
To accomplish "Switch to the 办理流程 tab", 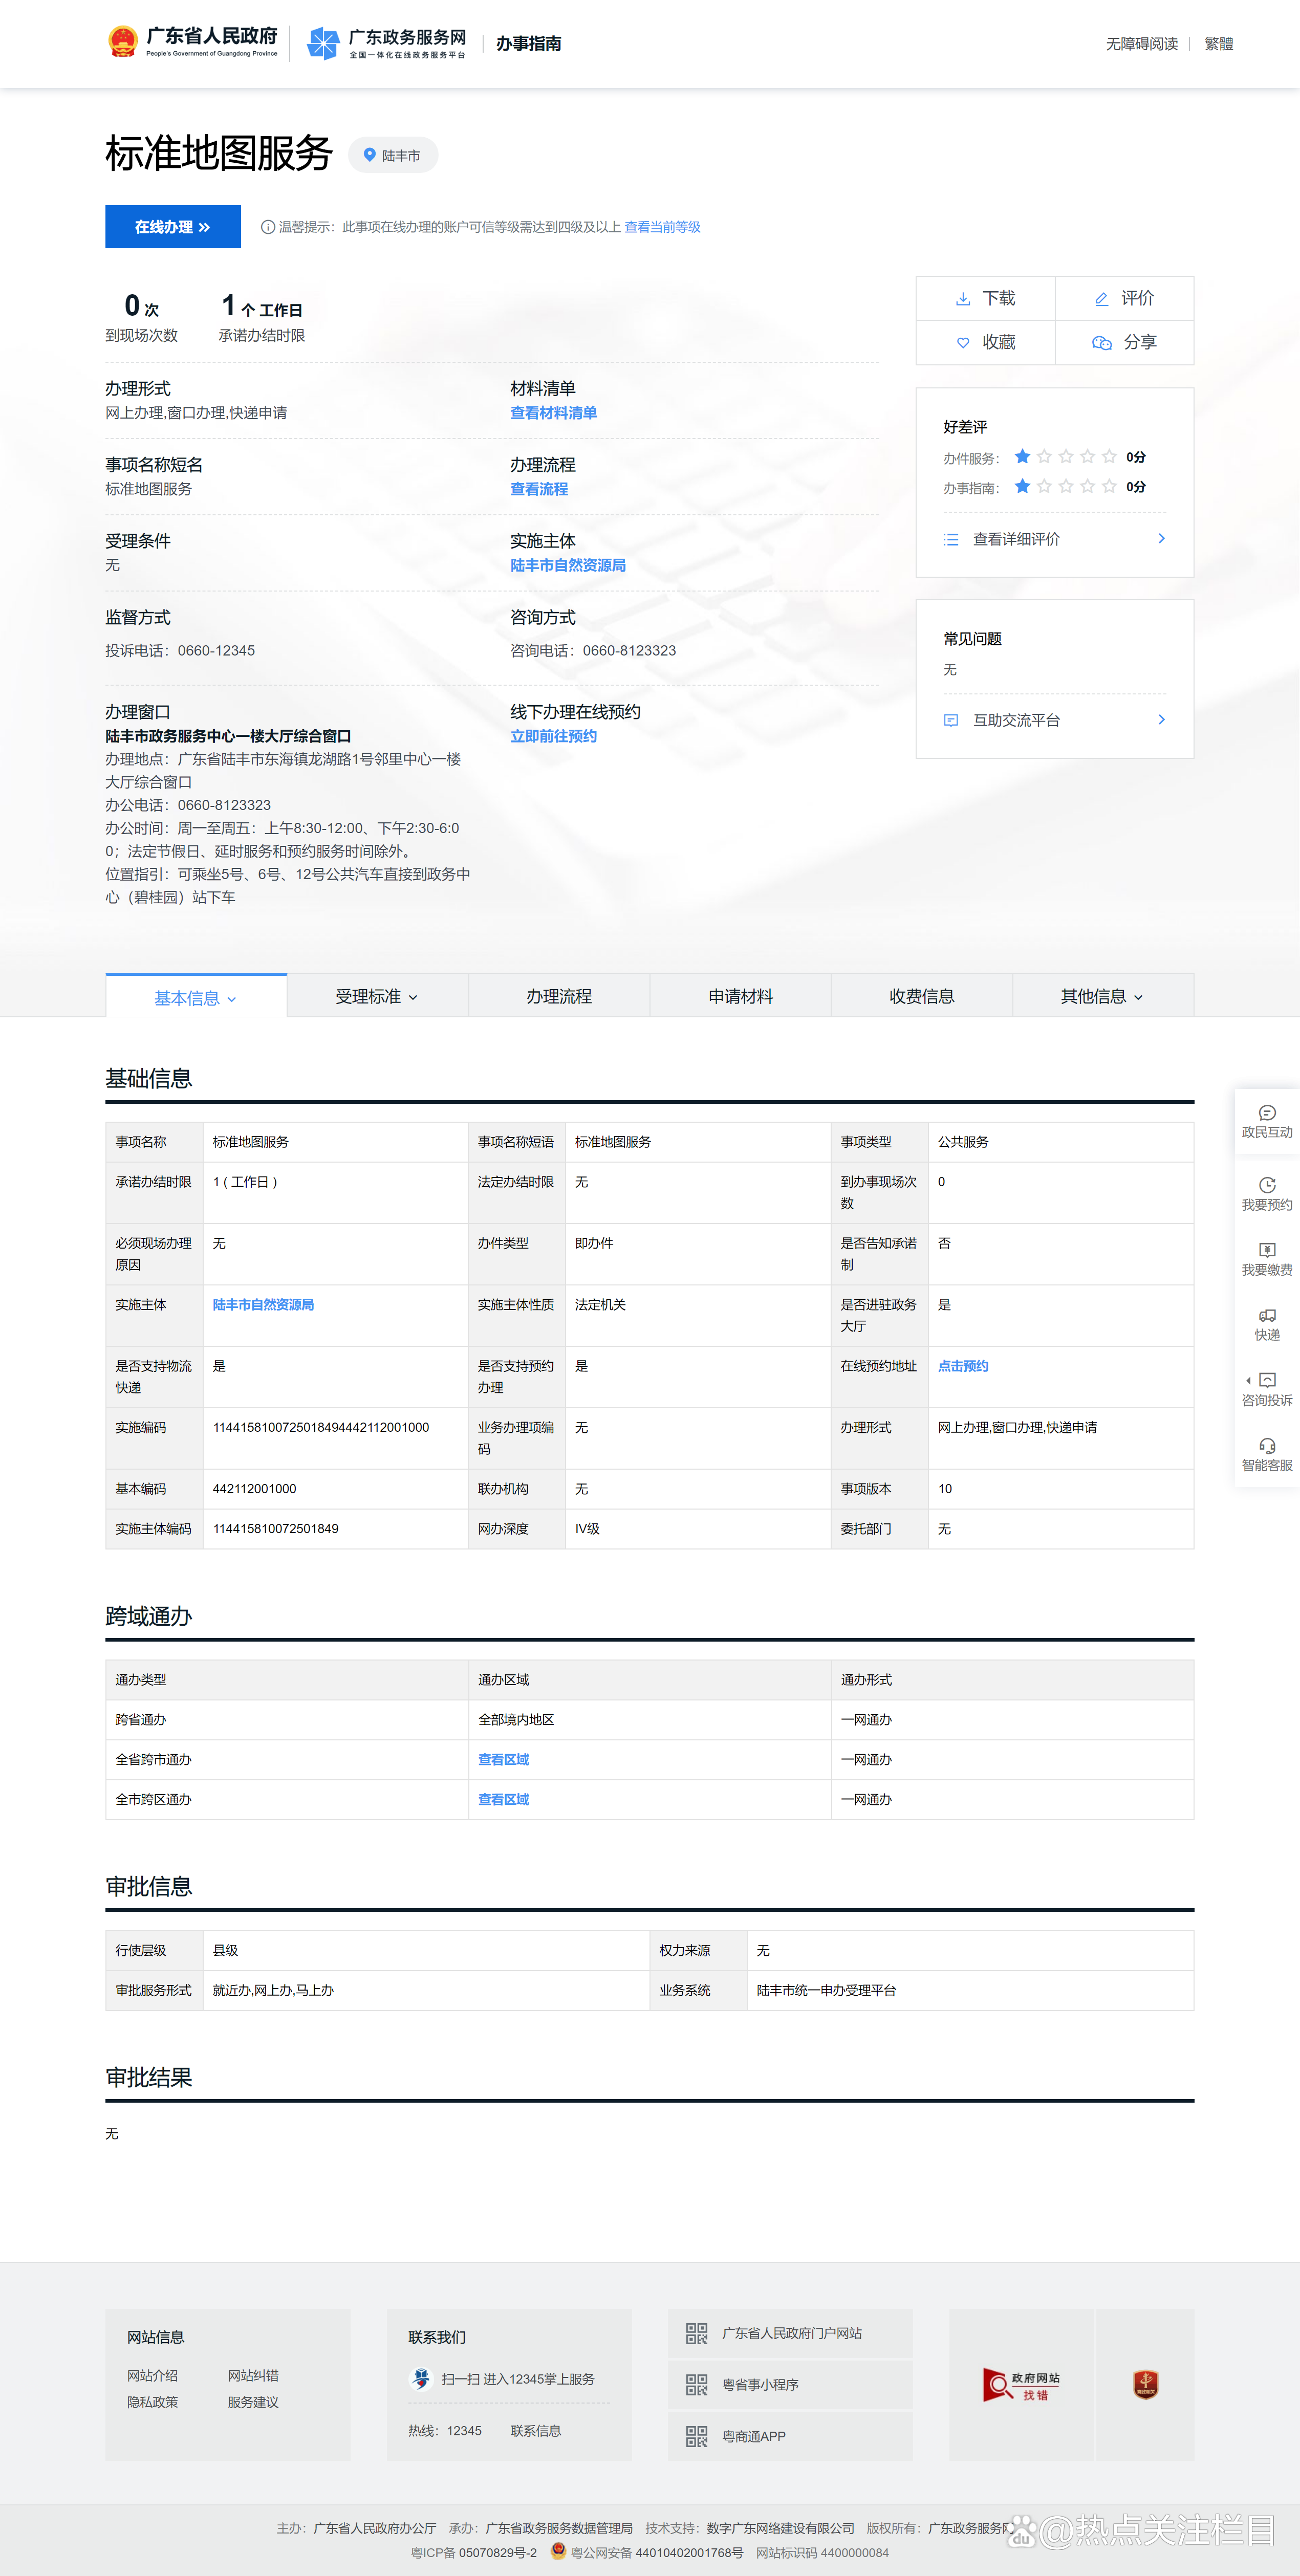I will [559, 996].
